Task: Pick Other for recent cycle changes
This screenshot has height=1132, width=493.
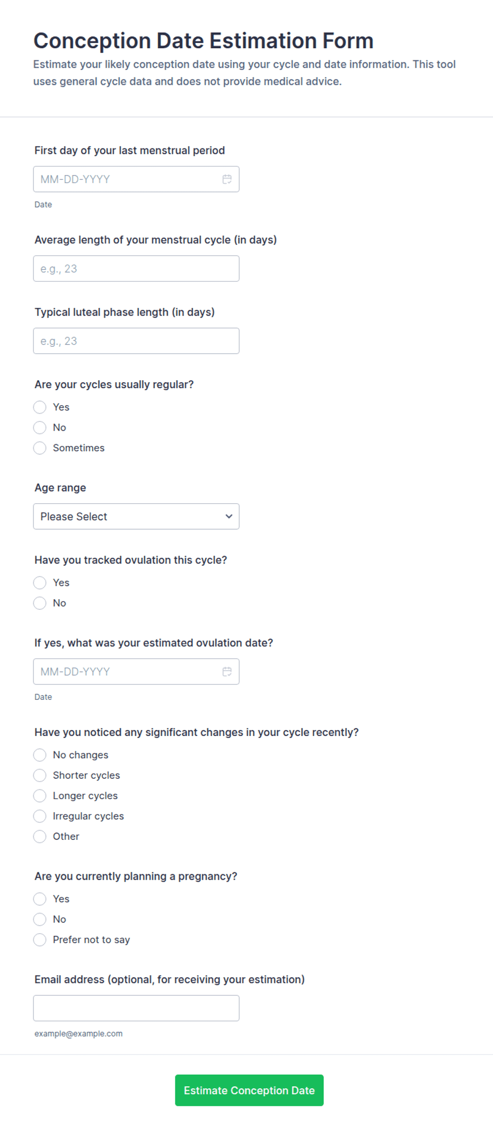Action: click(40, 837)
